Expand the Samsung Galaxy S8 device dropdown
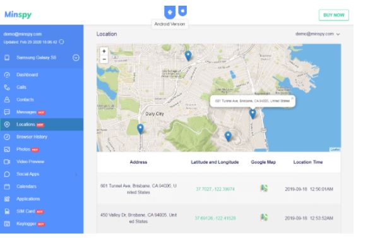375x238 pixels. coord(76,57)
